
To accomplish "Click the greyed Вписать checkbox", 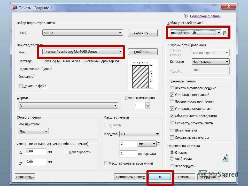I will tap(106, 125).
